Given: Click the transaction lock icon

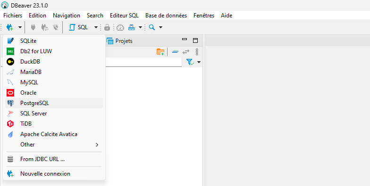Looking at the screenshot, I should [x=107, y=27].
